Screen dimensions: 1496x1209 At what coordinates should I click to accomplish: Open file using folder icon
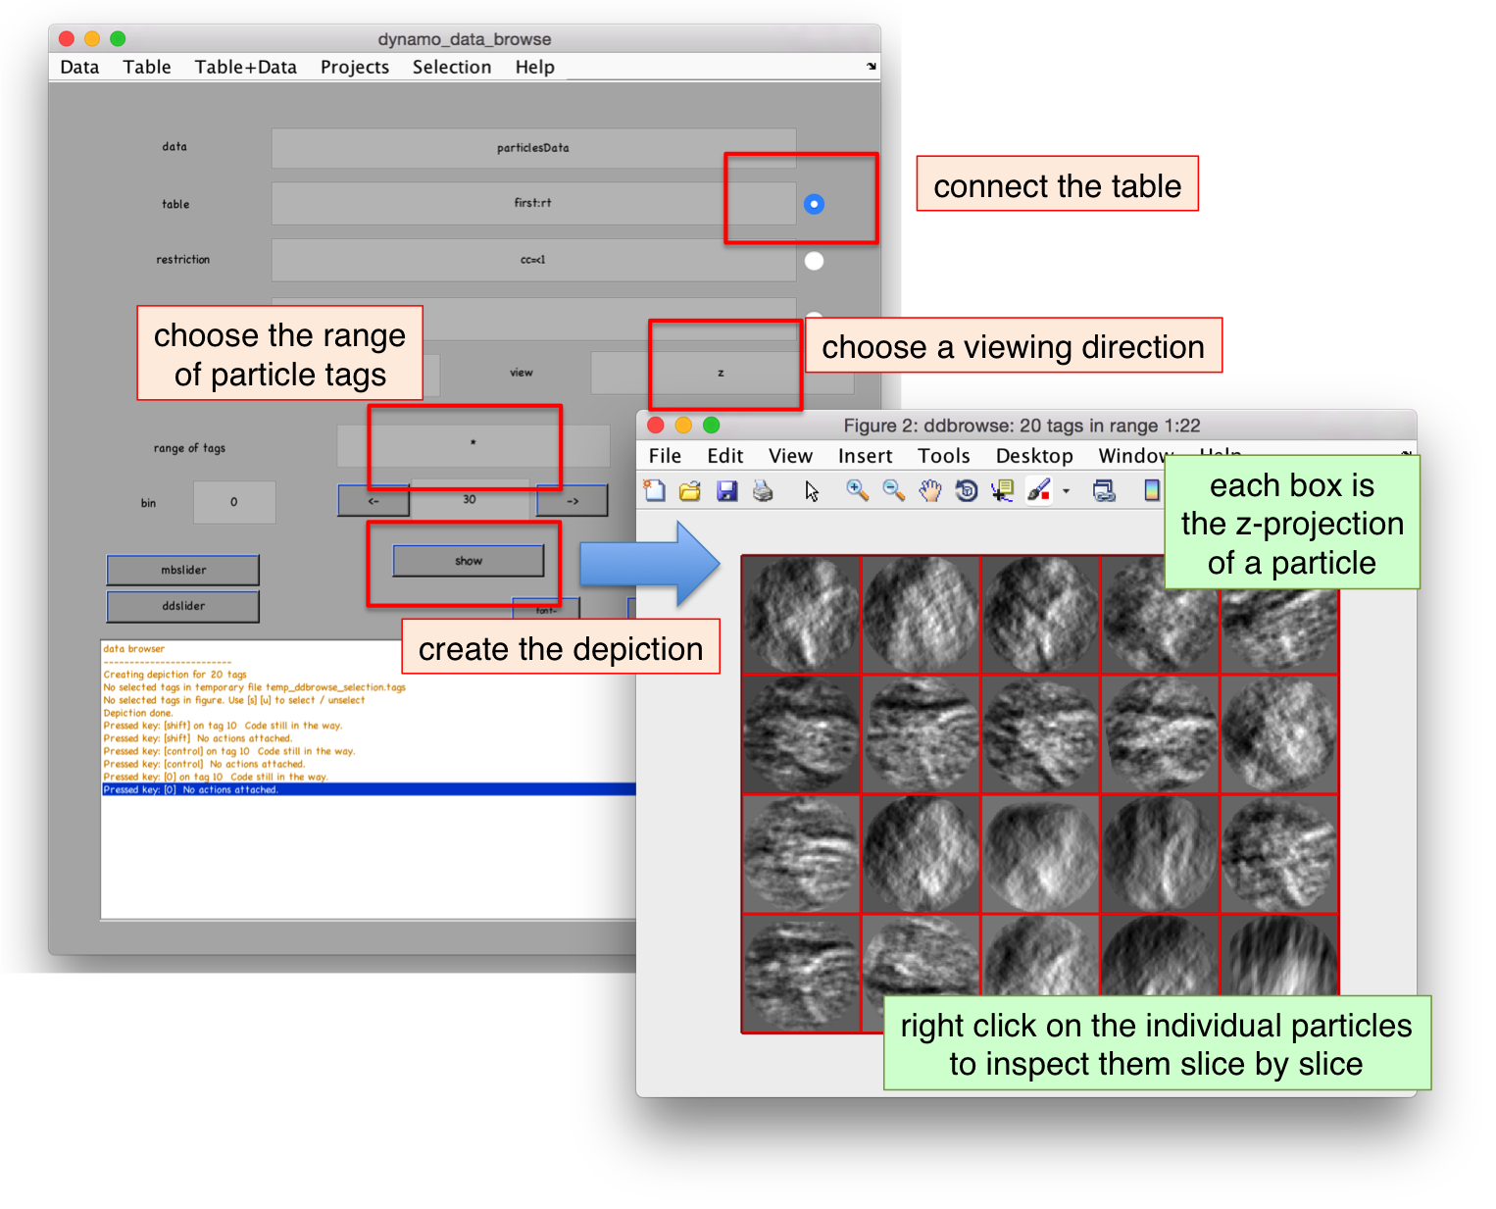pos(690,490)
